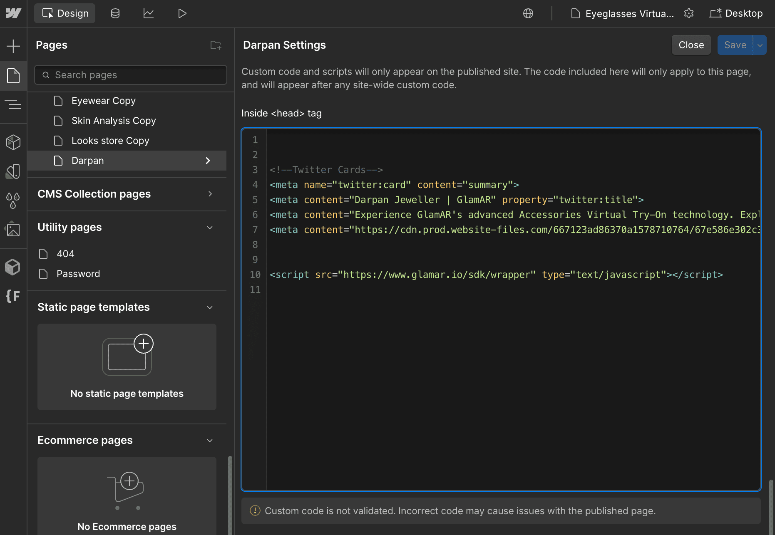The width and height of the screenshot is (775, 535).
Task: Open the Pages panel icon
Action: point(13,76)
